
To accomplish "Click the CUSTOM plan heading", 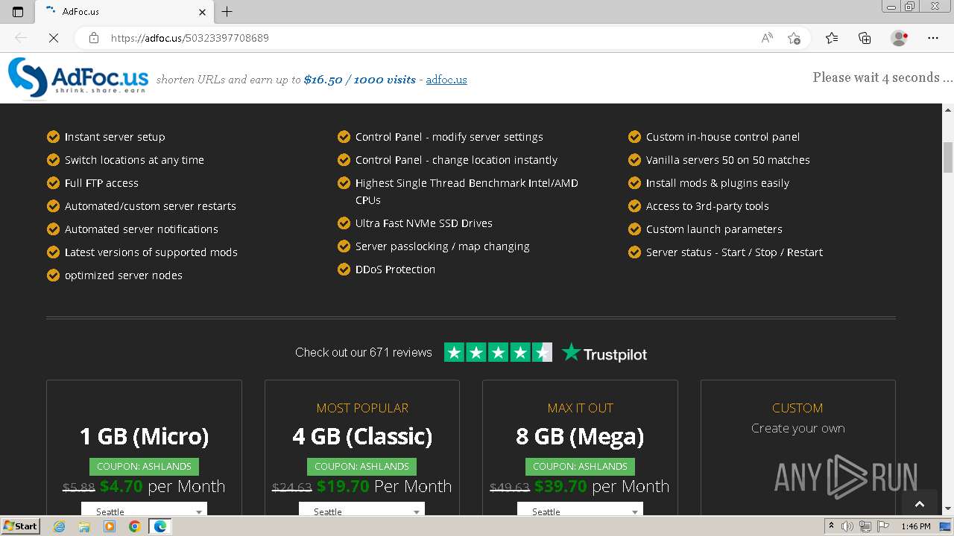I will 797,408.
